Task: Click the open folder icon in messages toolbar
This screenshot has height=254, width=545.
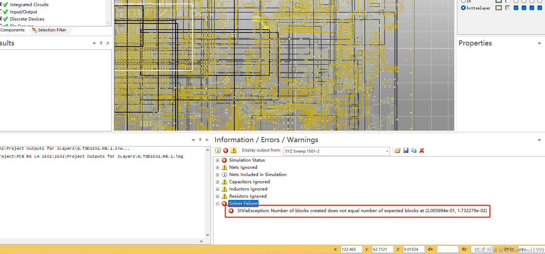Action: click(x=398, y=150)
